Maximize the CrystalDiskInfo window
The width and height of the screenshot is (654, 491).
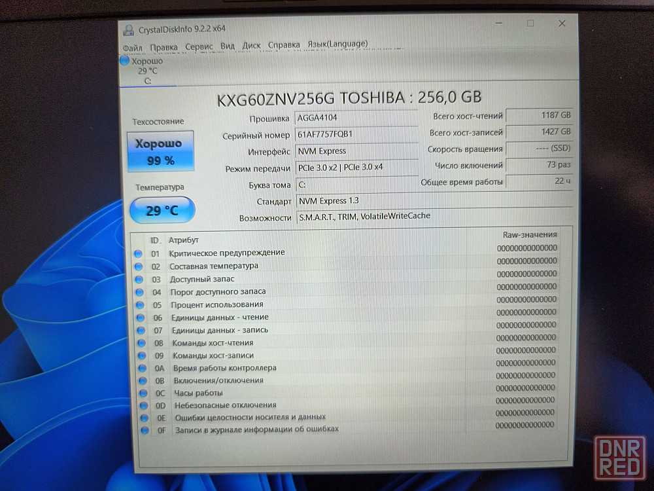coord(530,24)
